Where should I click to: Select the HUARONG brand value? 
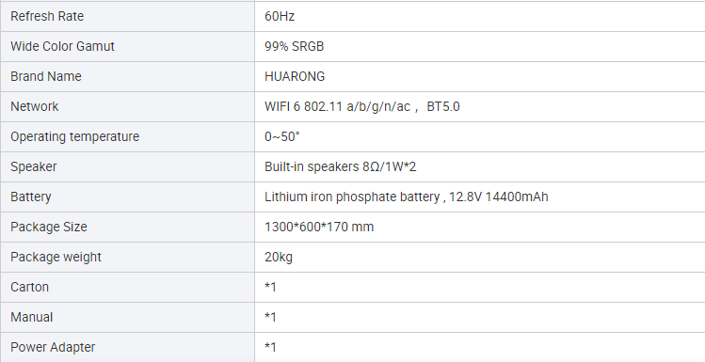[295, 76]
